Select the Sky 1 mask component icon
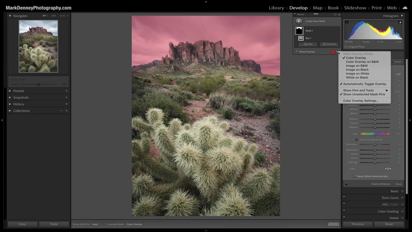This screenshot has height=232, width=412. click(301, 38)
